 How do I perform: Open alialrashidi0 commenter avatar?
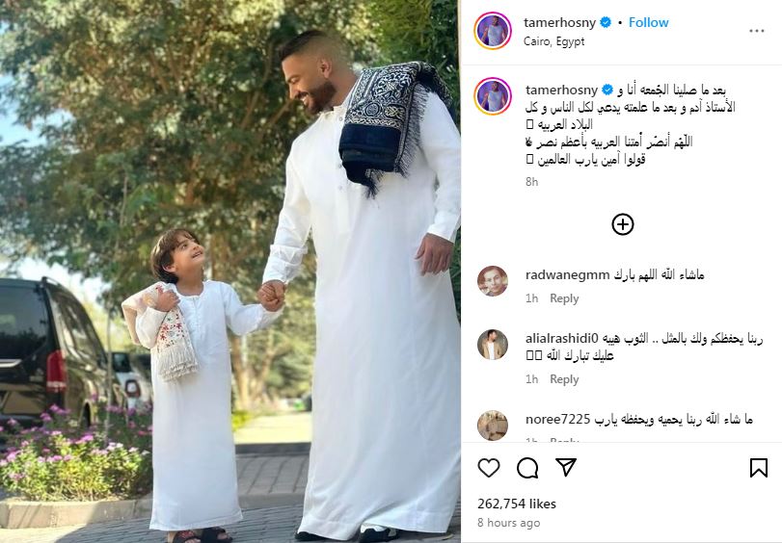pyautogui.click(x=493, y=345)
